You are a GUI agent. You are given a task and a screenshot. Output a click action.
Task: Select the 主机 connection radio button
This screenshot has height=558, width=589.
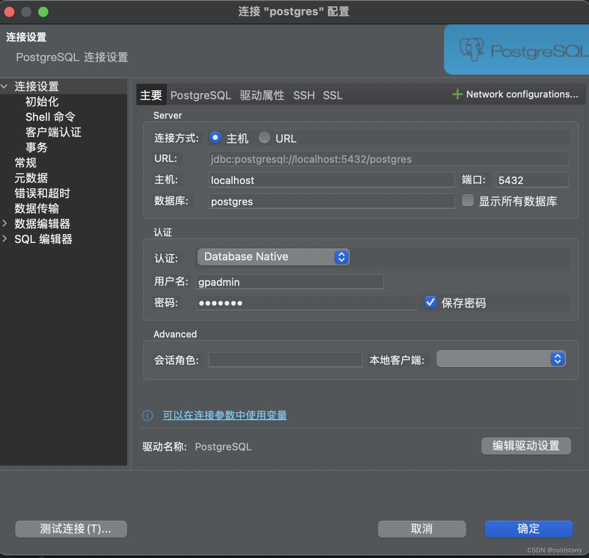[215, 137]
